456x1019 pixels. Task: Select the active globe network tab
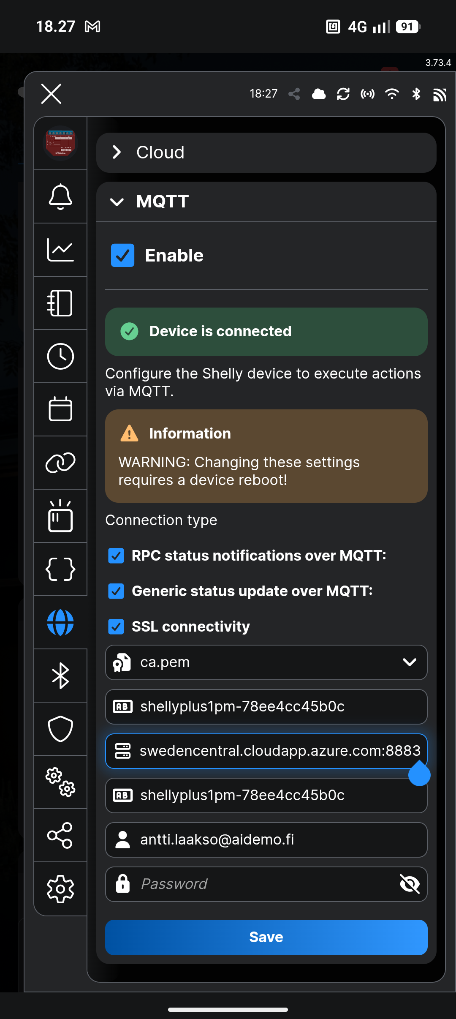tap(60, 622)
